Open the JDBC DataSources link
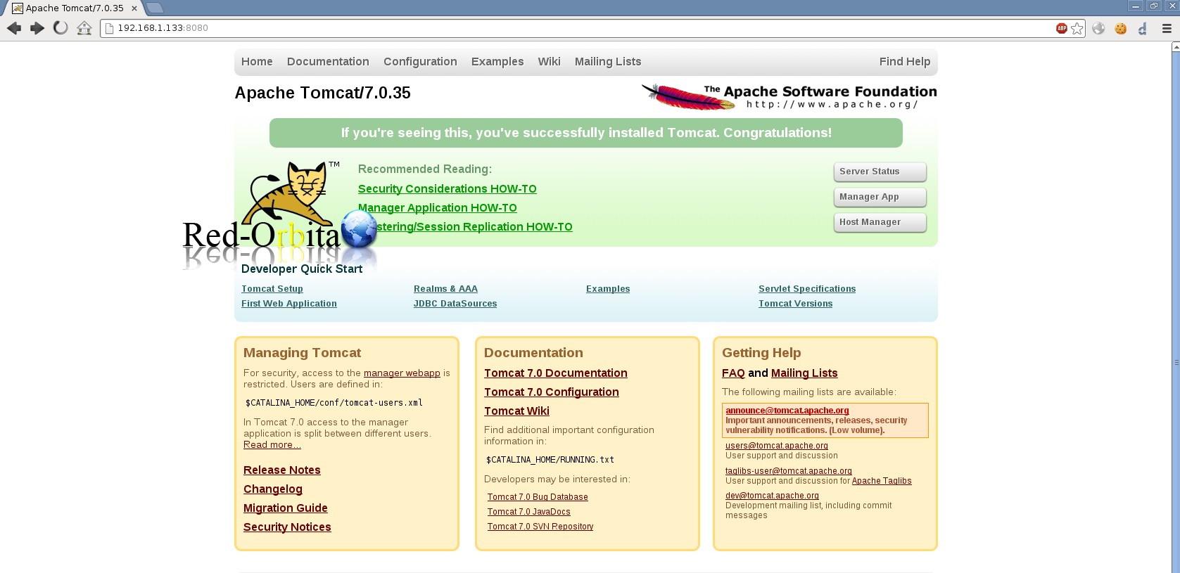Viewport: 1180px width, 573px height. click(x=455, y=304)
